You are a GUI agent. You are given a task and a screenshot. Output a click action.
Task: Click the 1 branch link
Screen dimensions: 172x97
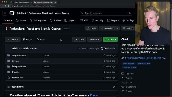pyautogui.click(x=28, y=40)
